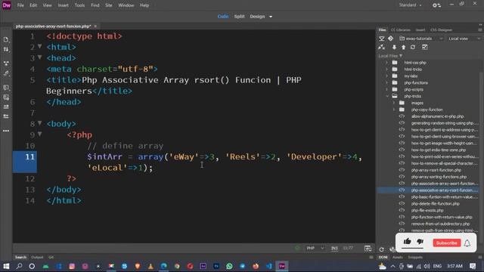The image size is (484, 272).
Task: Open Visual Studio Code from taskbar
Action: point(269,266)
